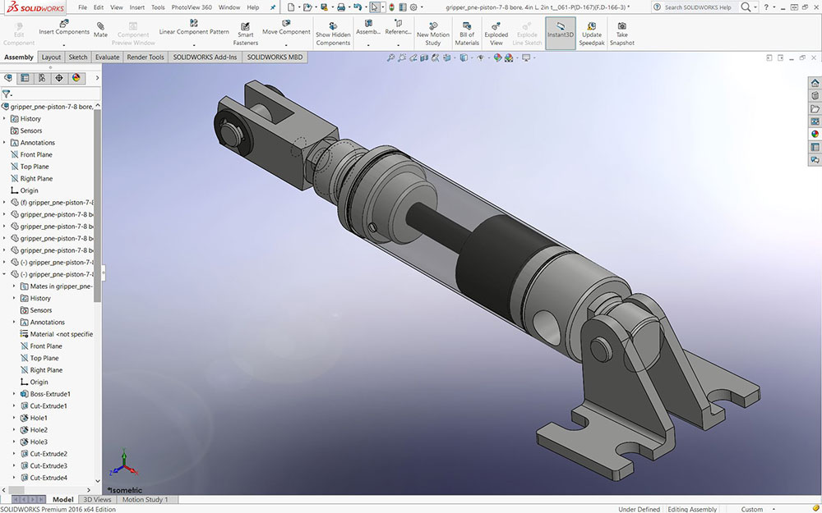This screenshot has height=513, width=822.
Task: Switch to the Evaluate tab
Action: point(107,57)
